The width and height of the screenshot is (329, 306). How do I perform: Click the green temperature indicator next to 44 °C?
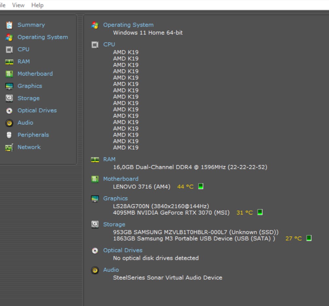pos(201,186)
